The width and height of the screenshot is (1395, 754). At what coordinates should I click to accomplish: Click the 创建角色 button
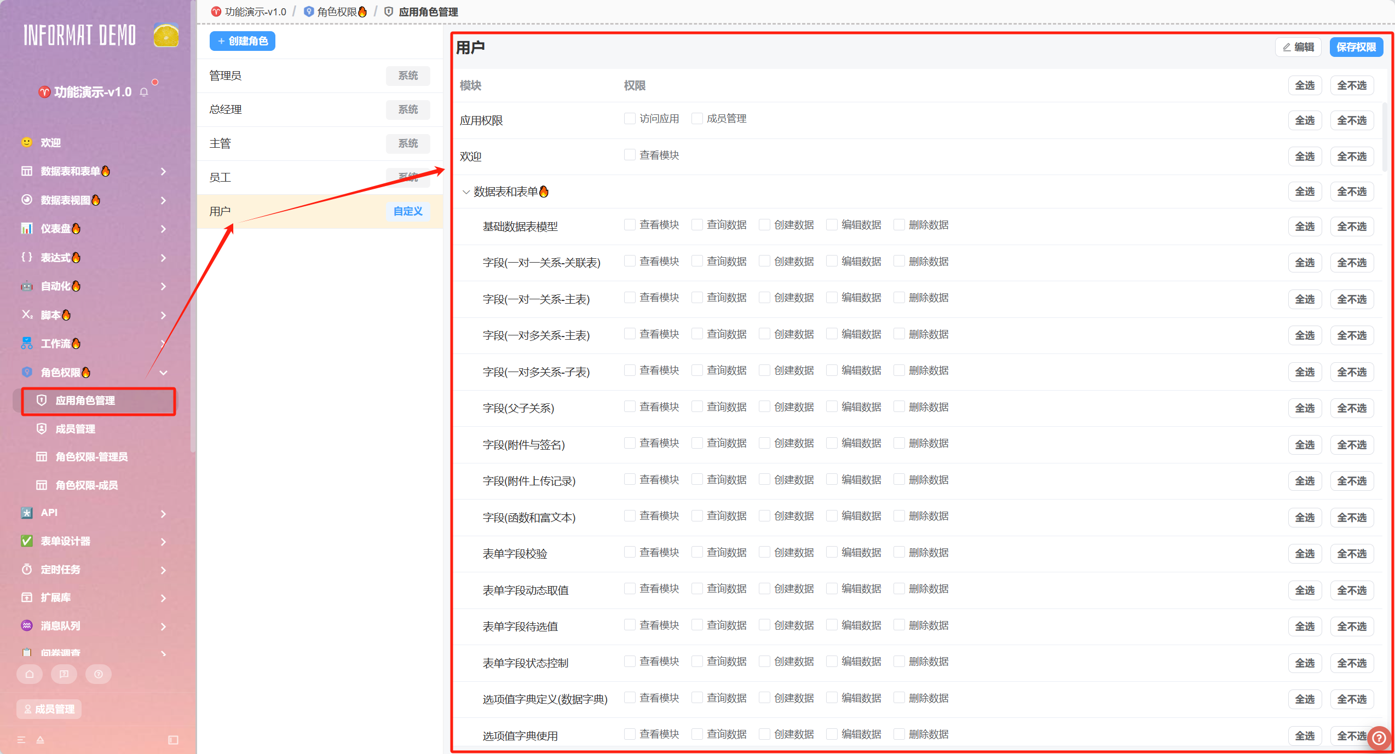(243, 41)
